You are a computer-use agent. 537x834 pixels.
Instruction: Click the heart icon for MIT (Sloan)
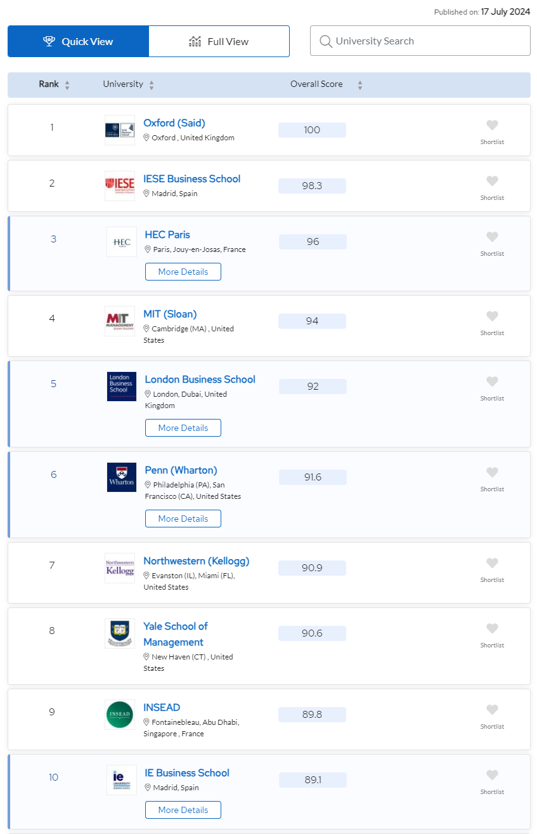click(492, 316)
